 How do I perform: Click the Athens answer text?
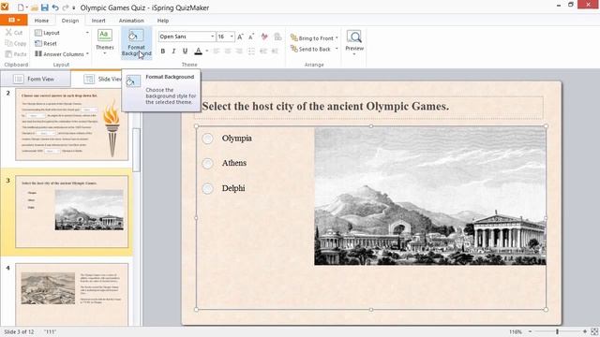pos(234,163)
